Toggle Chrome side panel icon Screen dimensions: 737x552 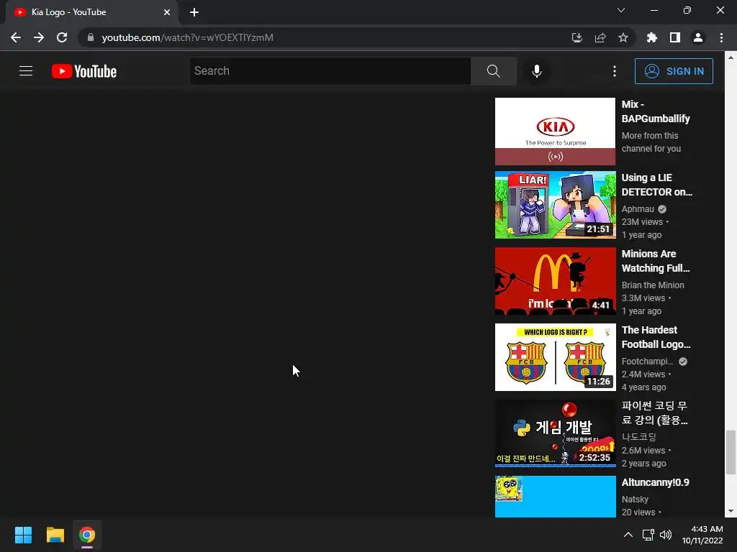(675, 37)
